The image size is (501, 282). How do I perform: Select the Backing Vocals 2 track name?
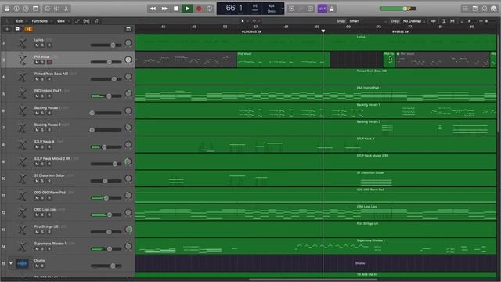coord(47,125)
